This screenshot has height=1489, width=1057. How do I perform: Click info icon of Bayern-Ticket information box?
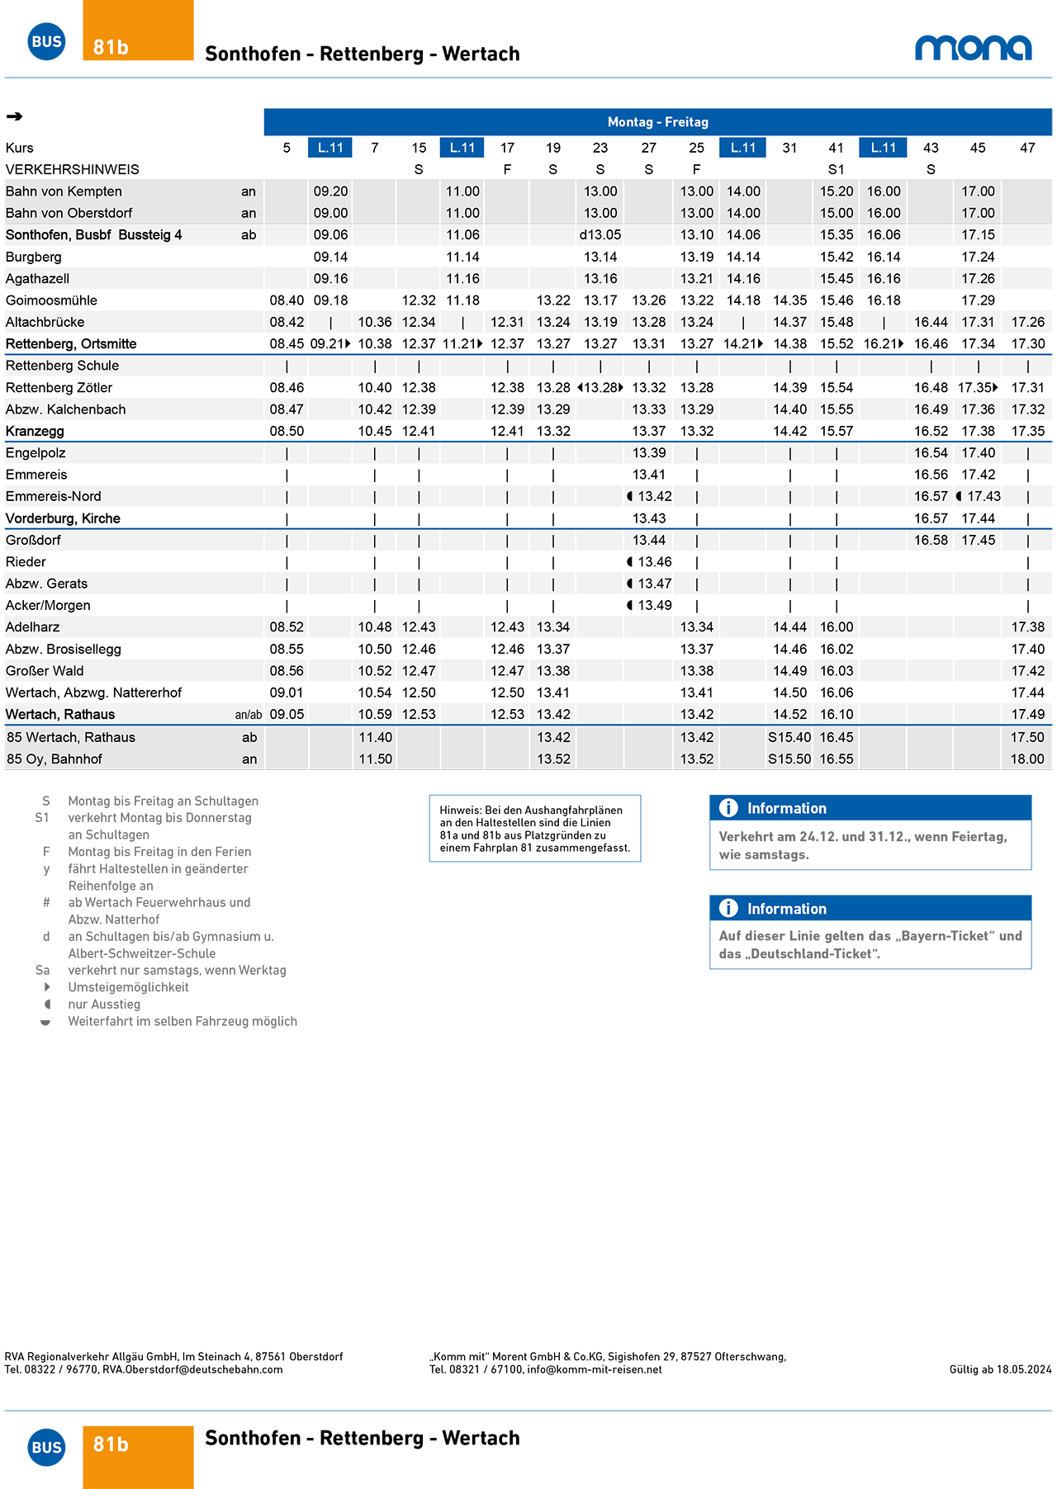click(728, 908)
